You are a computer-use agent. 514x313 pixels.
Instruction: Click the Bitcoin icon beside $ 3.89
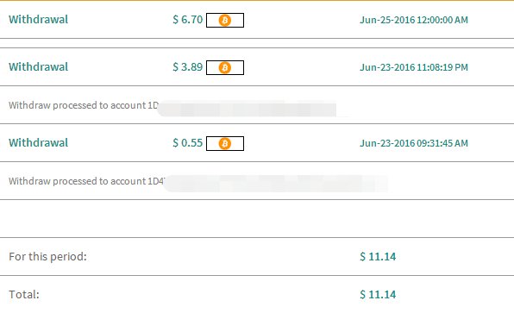point(225,68)
